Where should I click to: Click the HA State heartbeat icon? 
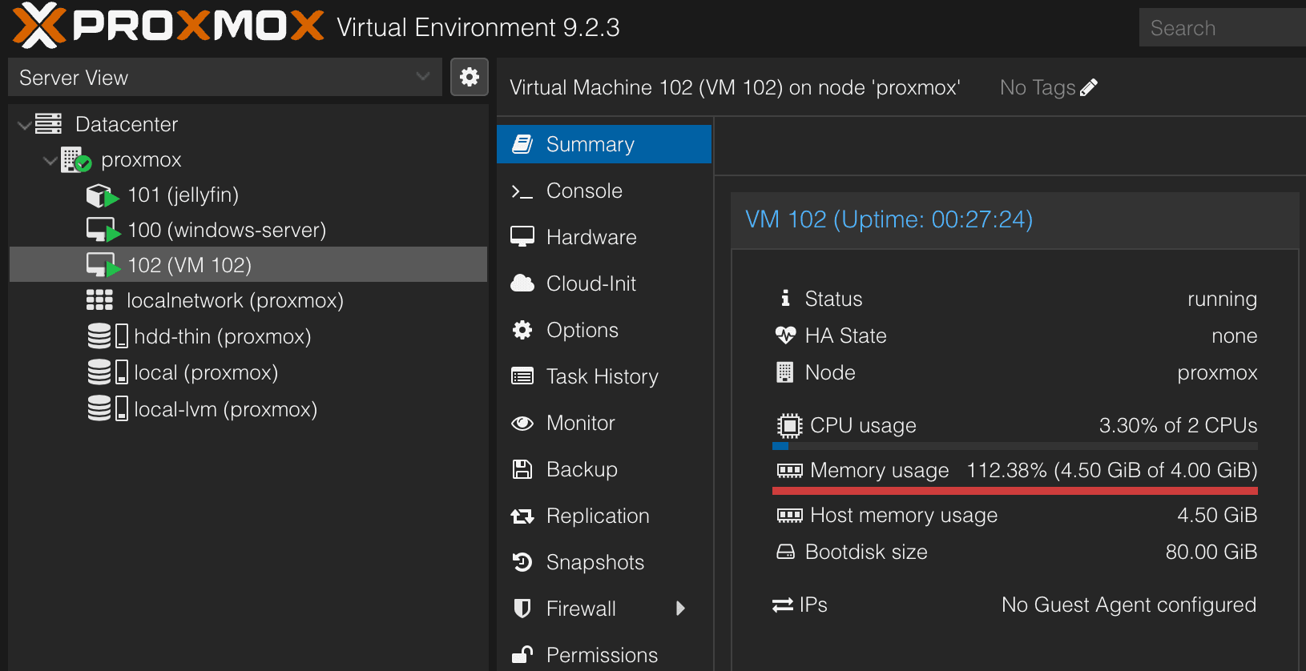[x=785, y=335]
